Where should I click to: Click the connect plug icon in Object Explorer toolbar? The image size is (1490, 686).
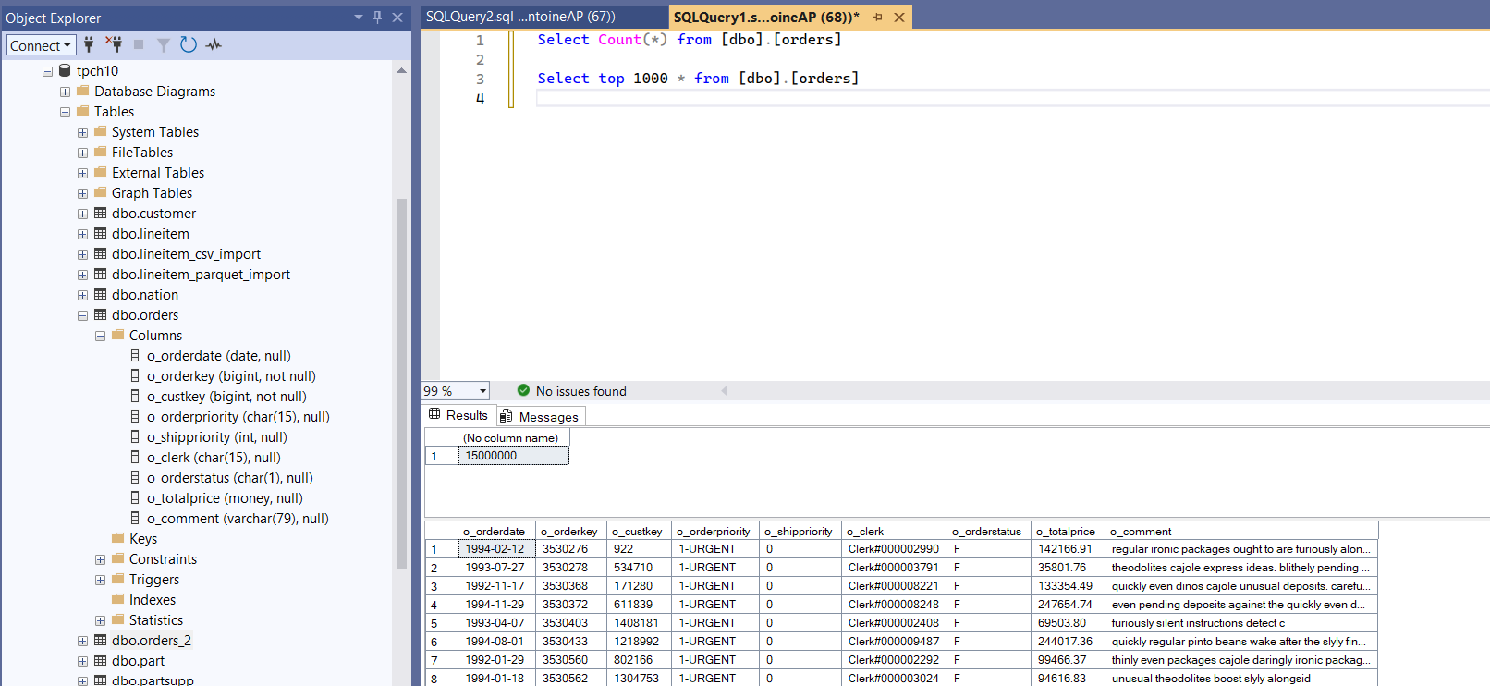(89, 44)
